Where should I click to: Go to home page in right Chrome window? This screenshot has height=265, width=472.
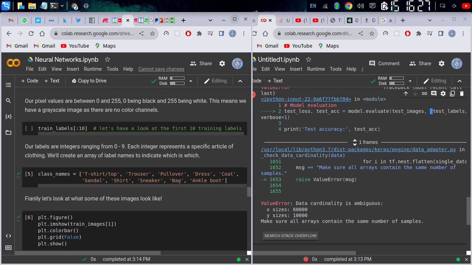tap(266, 34)
